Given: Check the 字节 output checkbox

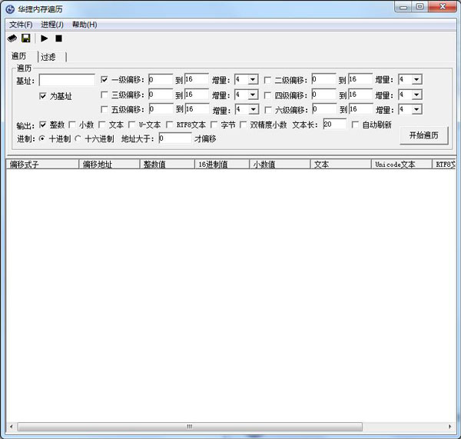Looking at the screenshot, I should (x=214, y=125).
